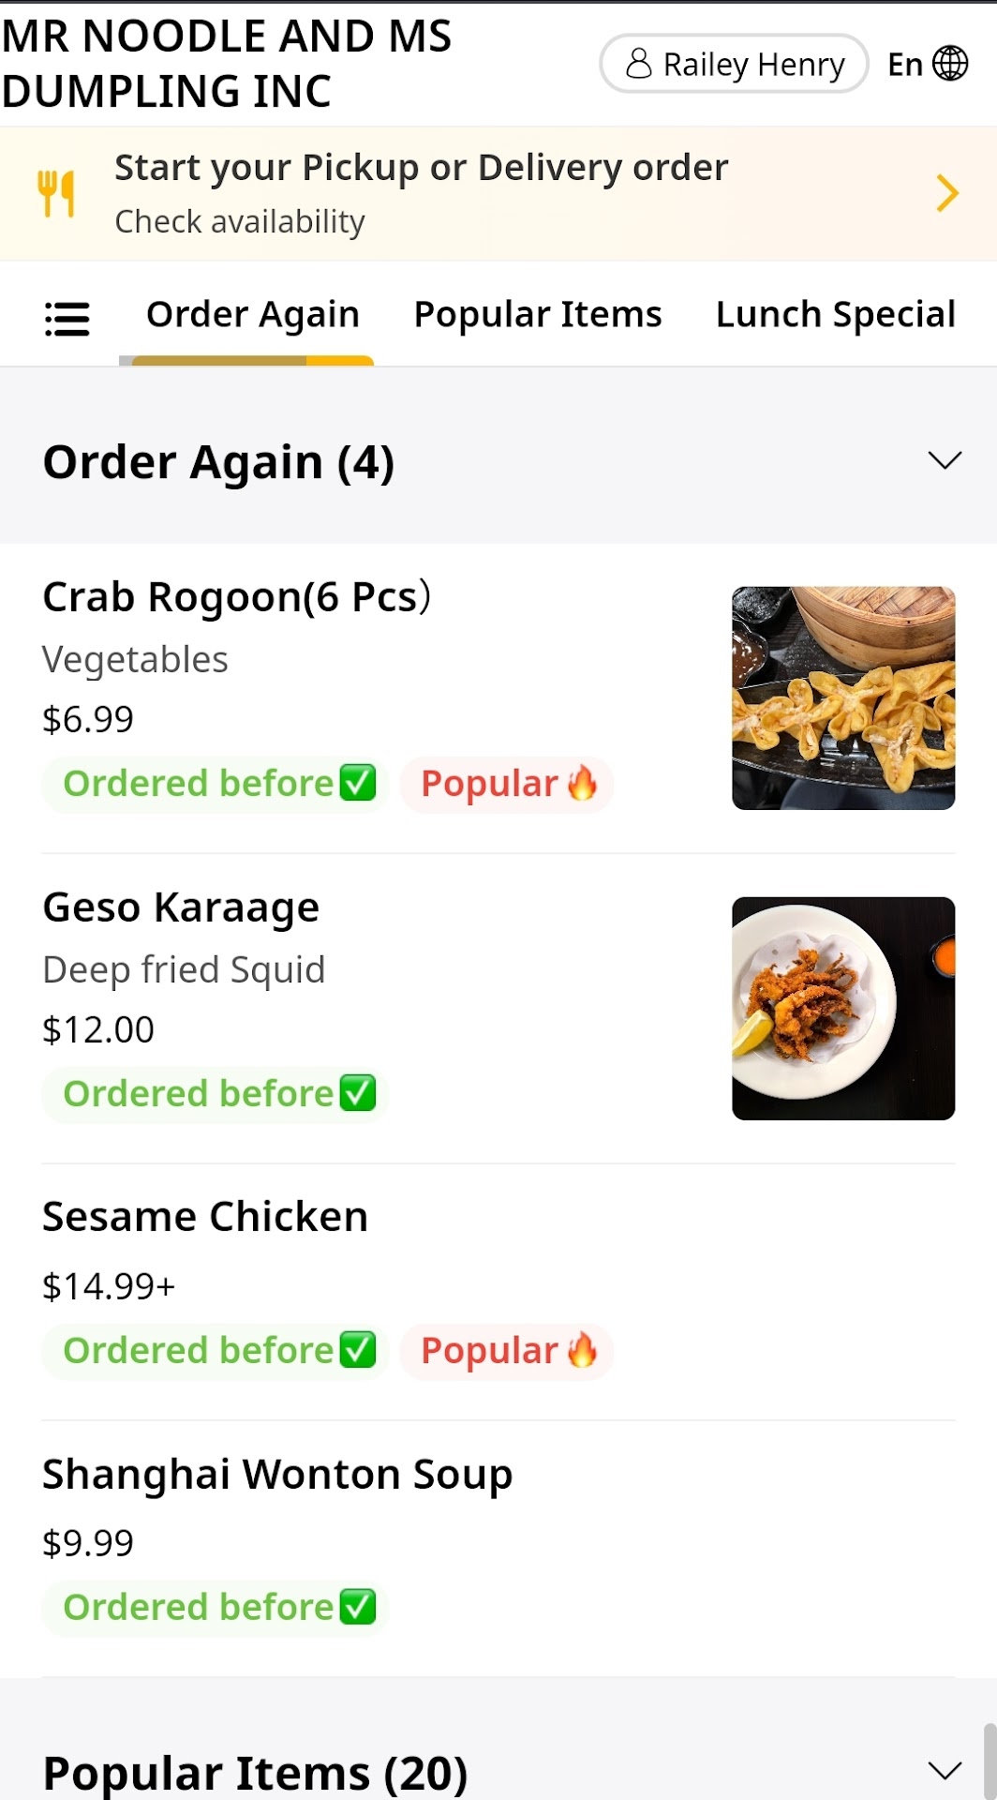Open the Geso Karaage squid photo

842,1008
